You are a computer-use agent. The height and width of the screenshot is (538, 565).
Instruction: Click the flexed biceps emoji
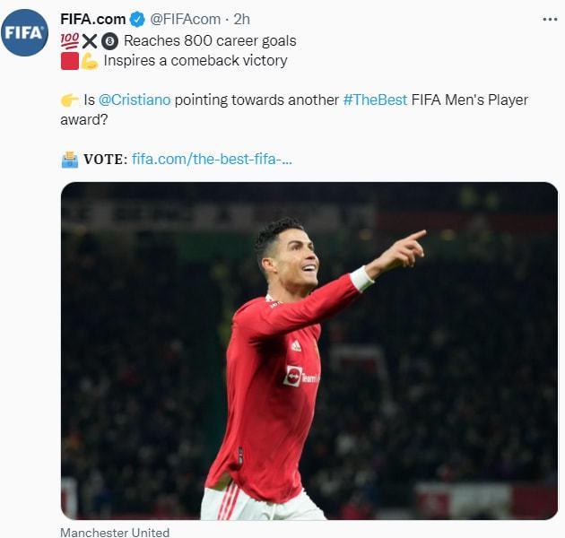point(90,61)
